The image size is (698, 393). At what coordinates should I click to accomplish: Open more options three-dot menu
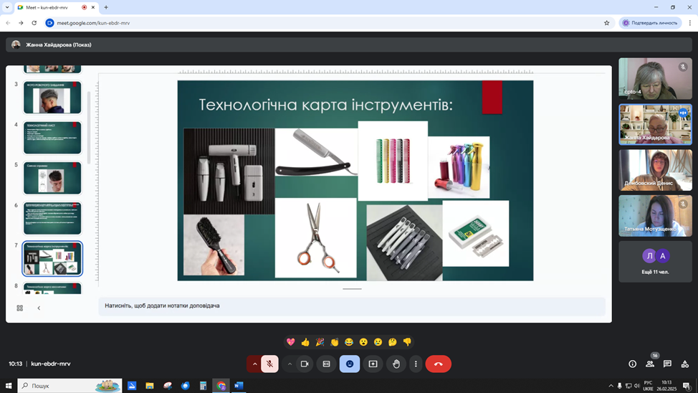click(416, 364)
